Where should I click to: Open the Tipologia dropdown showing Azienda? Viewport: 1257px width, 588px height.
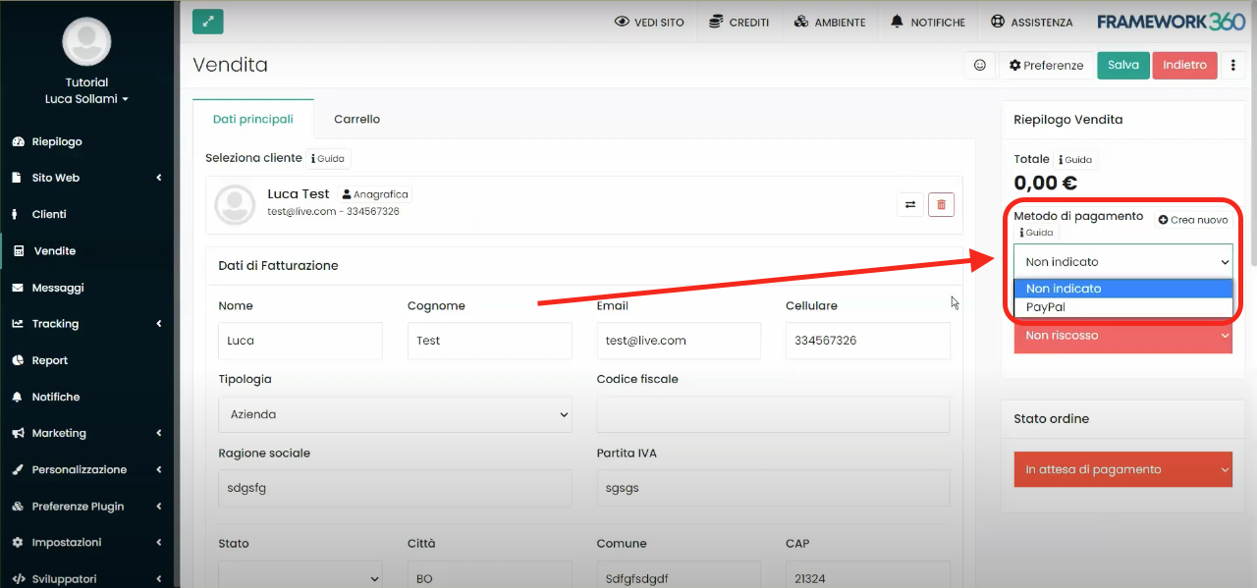(x=394, y=414)
